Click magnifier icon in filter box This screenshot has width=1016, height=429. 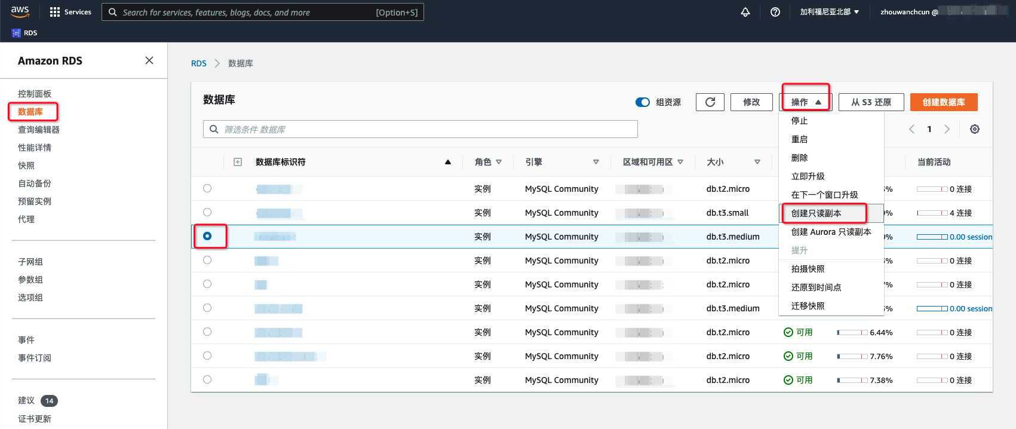click(214, 129)
